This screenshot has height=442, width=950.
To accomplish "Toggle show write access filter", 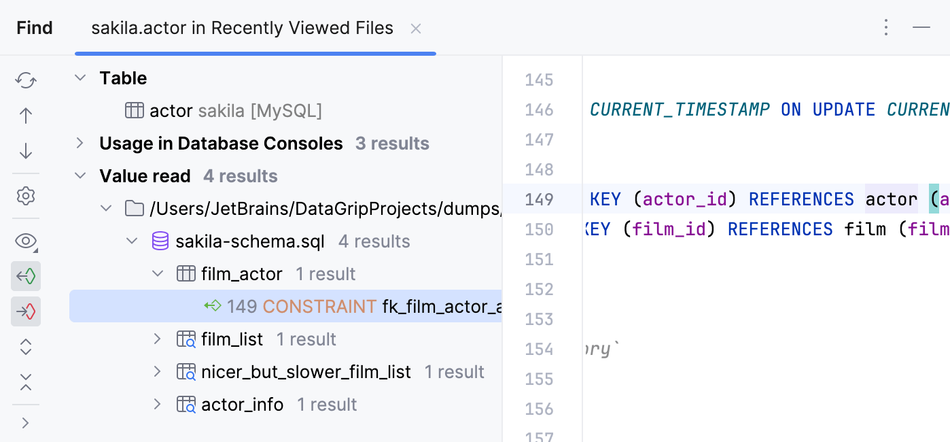I will pos(26,311).
